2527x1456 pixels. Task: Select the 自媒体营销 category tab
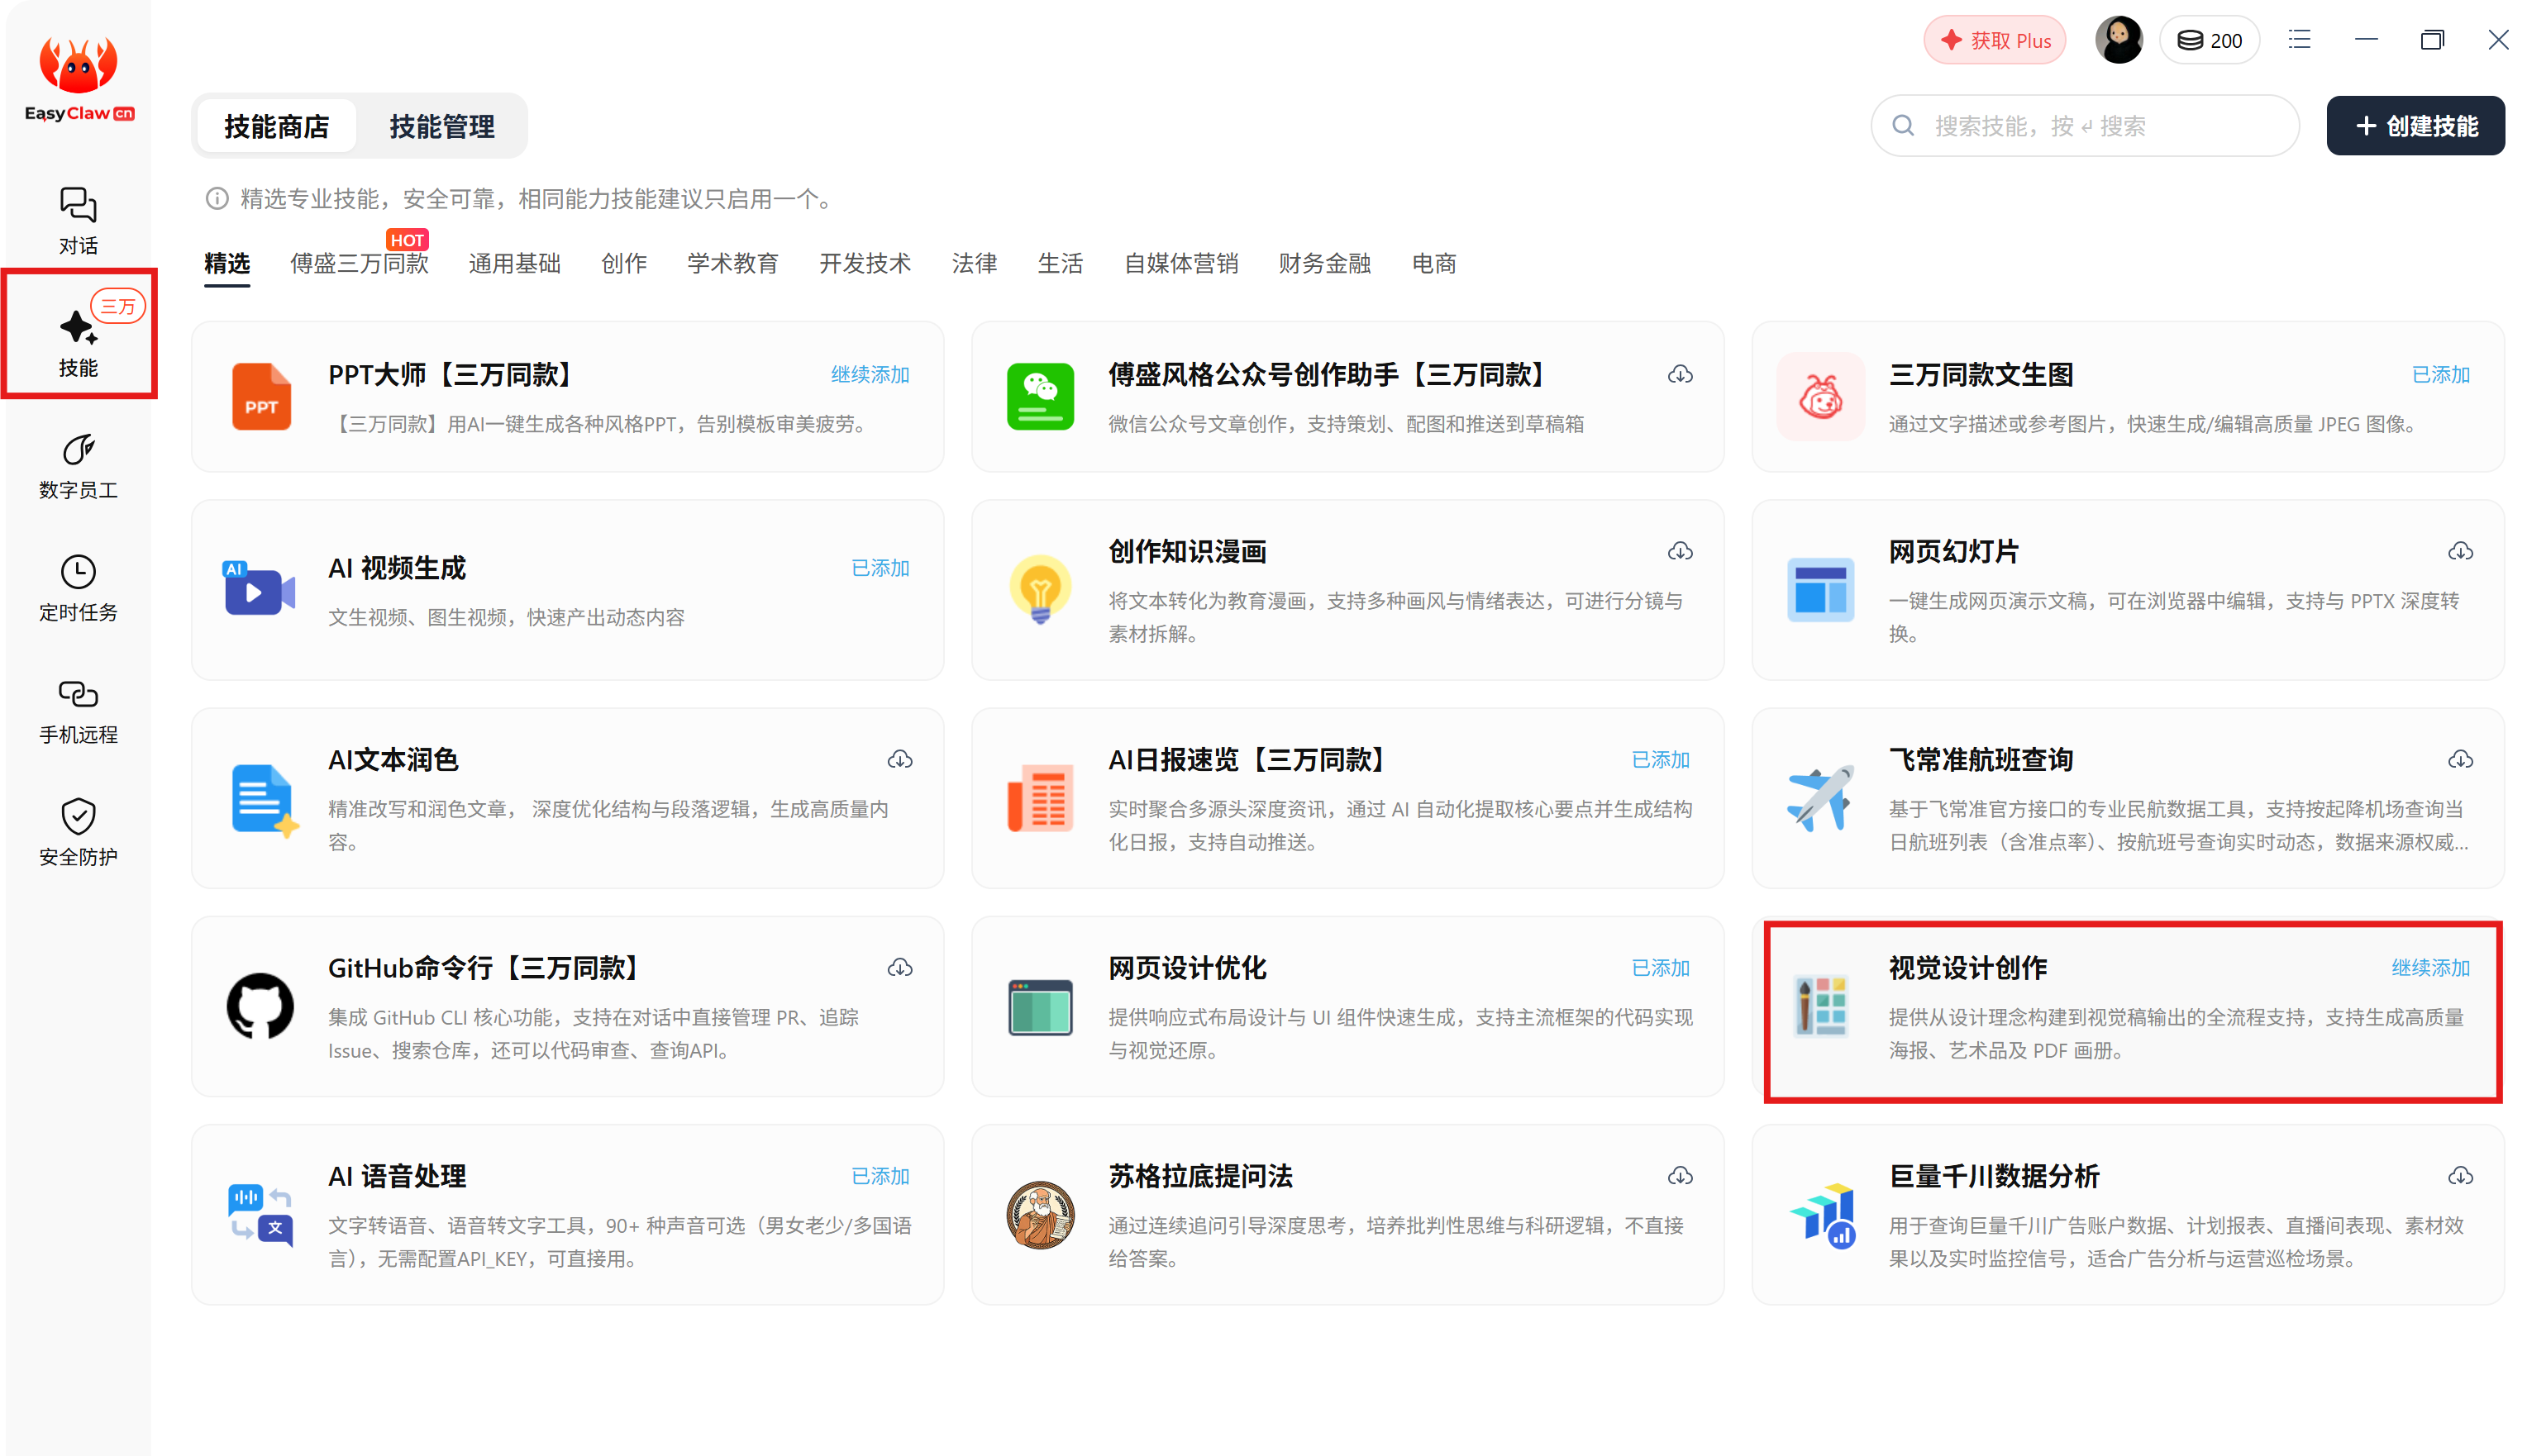(x=1180, y=263)
